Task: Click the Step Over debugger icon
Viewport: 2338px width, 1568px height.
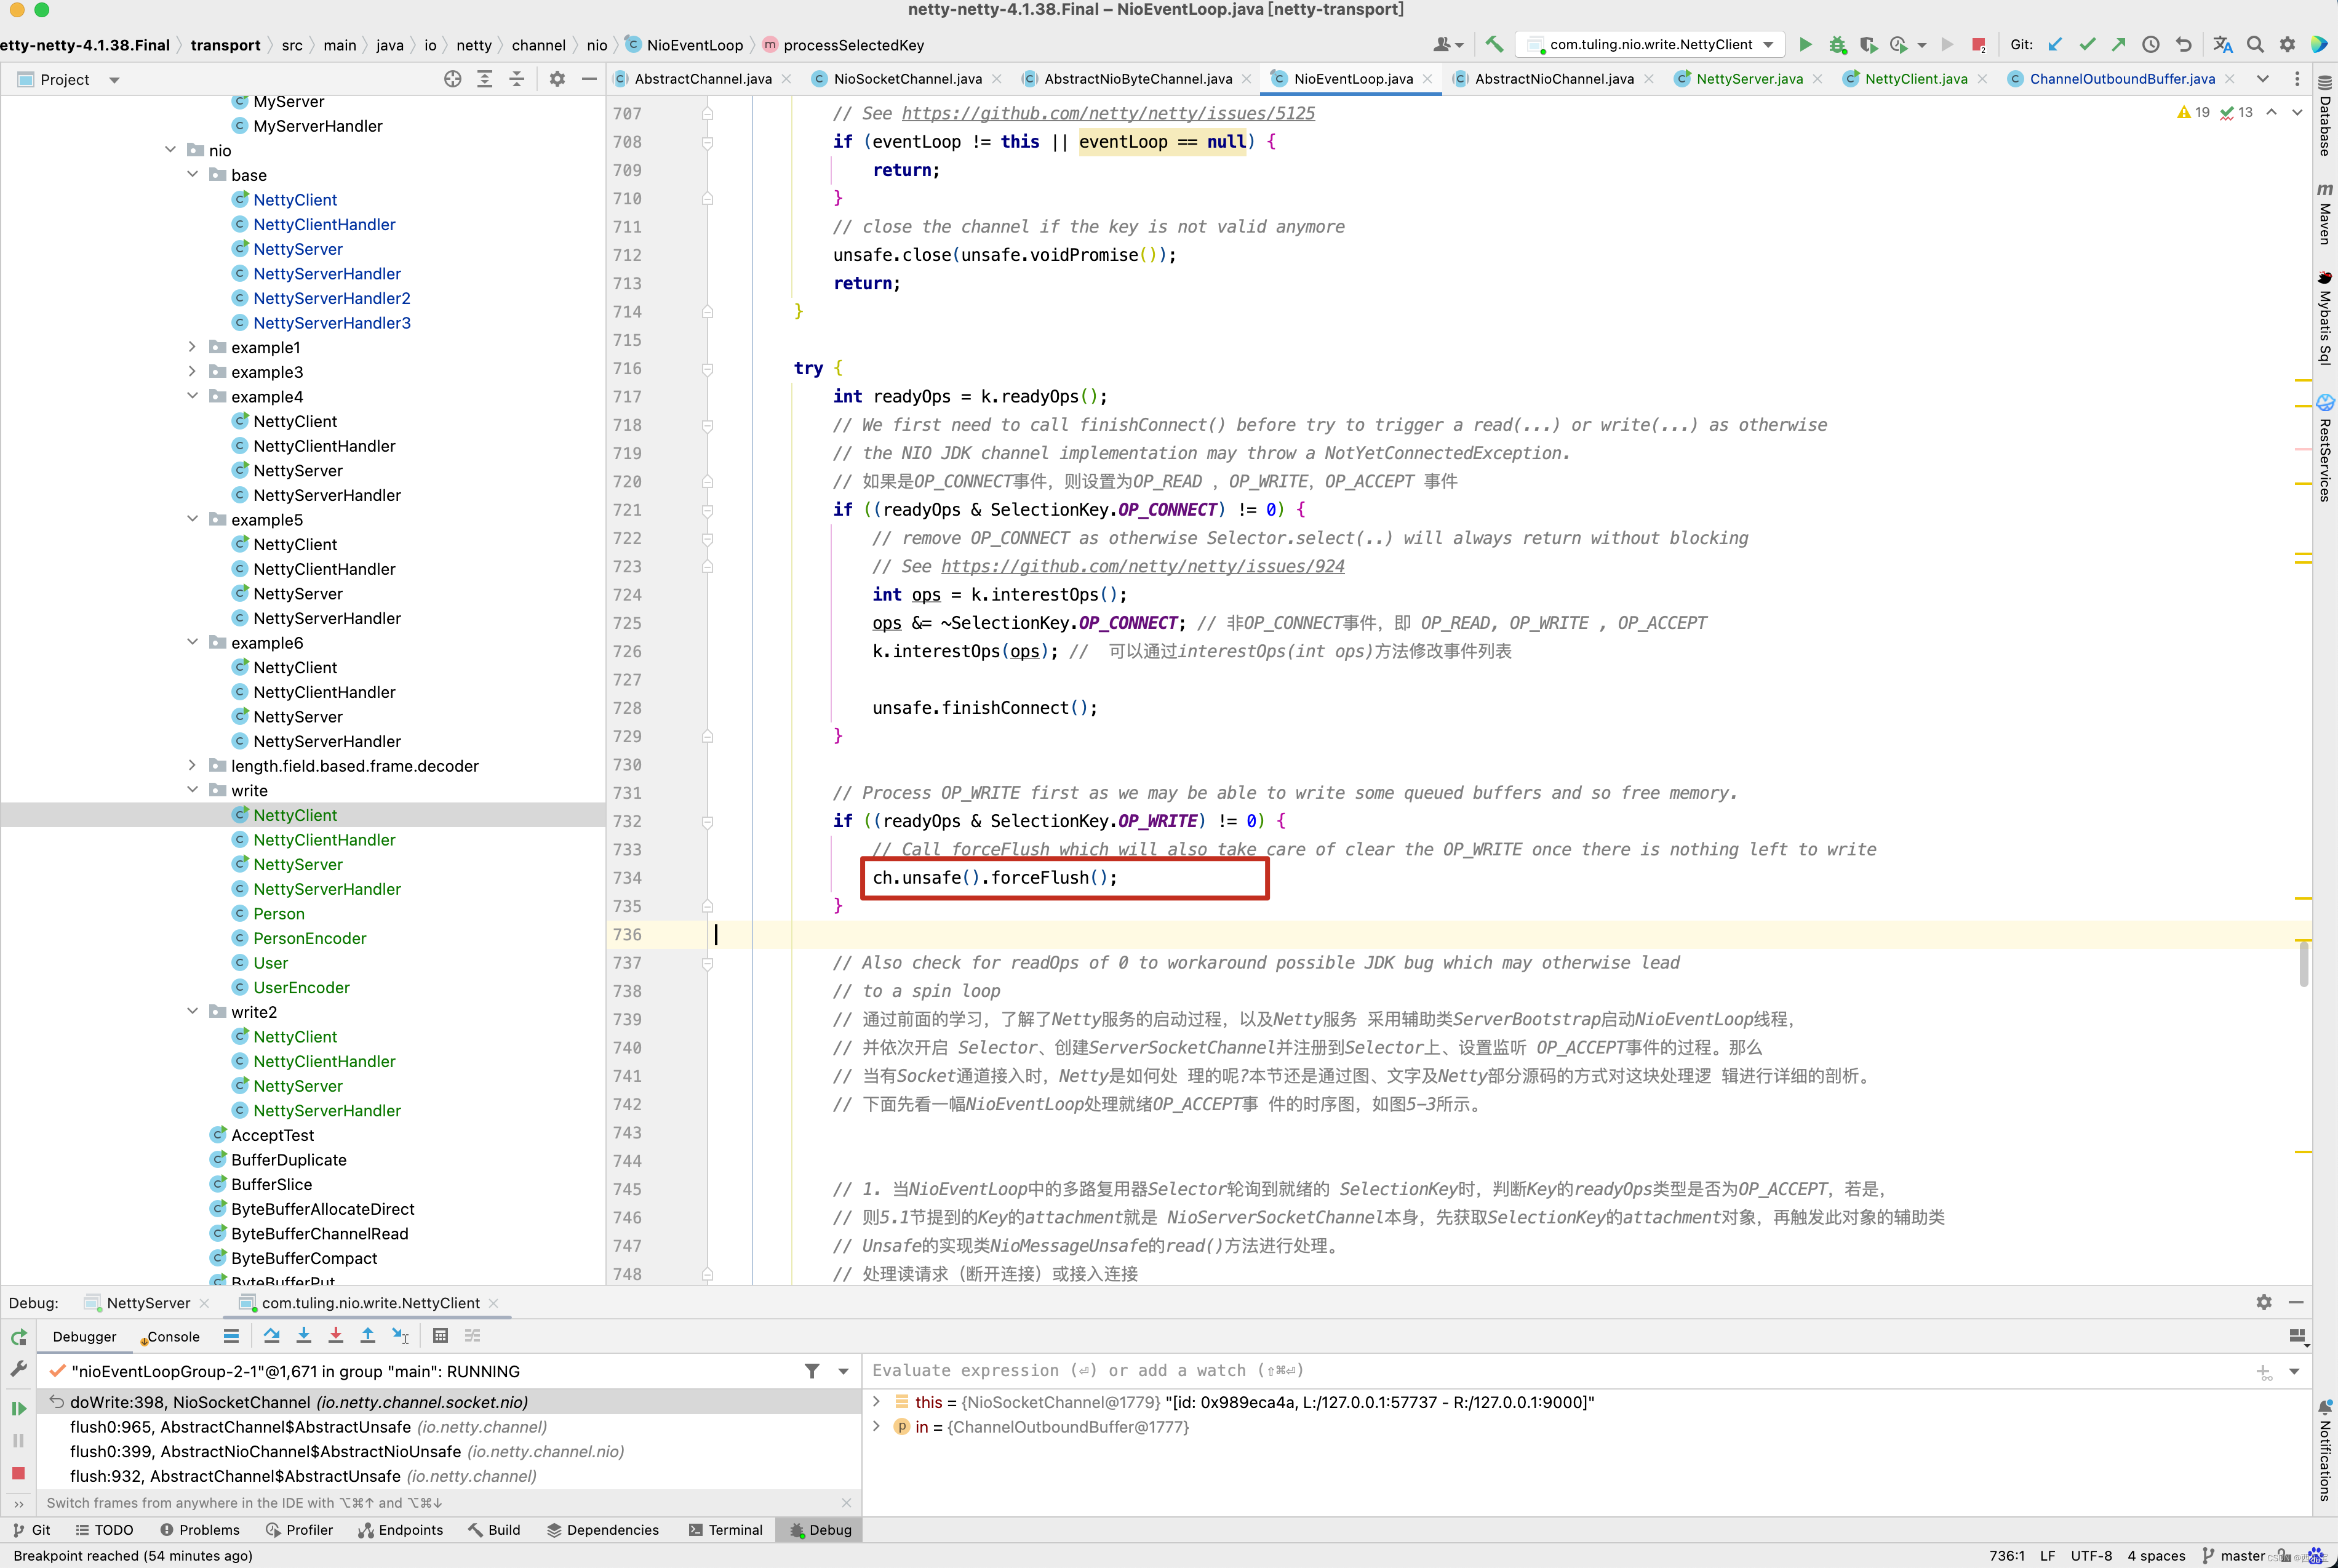Action: pyautogui.click(x=271, y=1336)
